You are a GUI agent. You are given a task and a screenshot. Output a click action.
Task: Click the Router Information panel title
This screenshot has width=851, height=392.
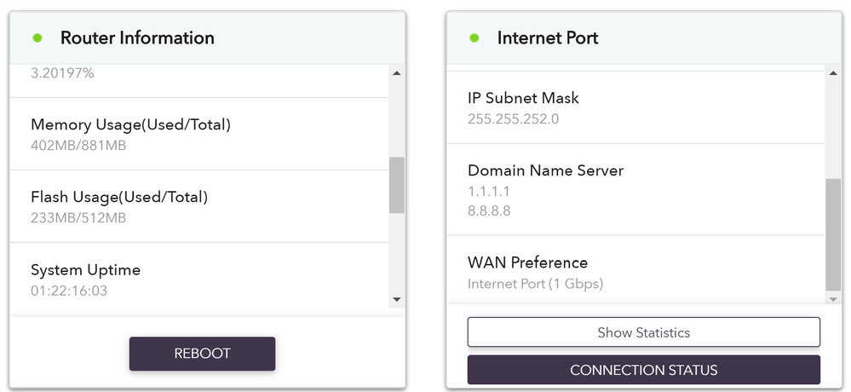tap(137, 38)
